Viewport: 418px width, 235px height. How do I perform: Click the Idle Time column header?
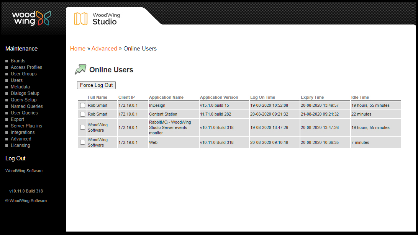click(360, 97)
